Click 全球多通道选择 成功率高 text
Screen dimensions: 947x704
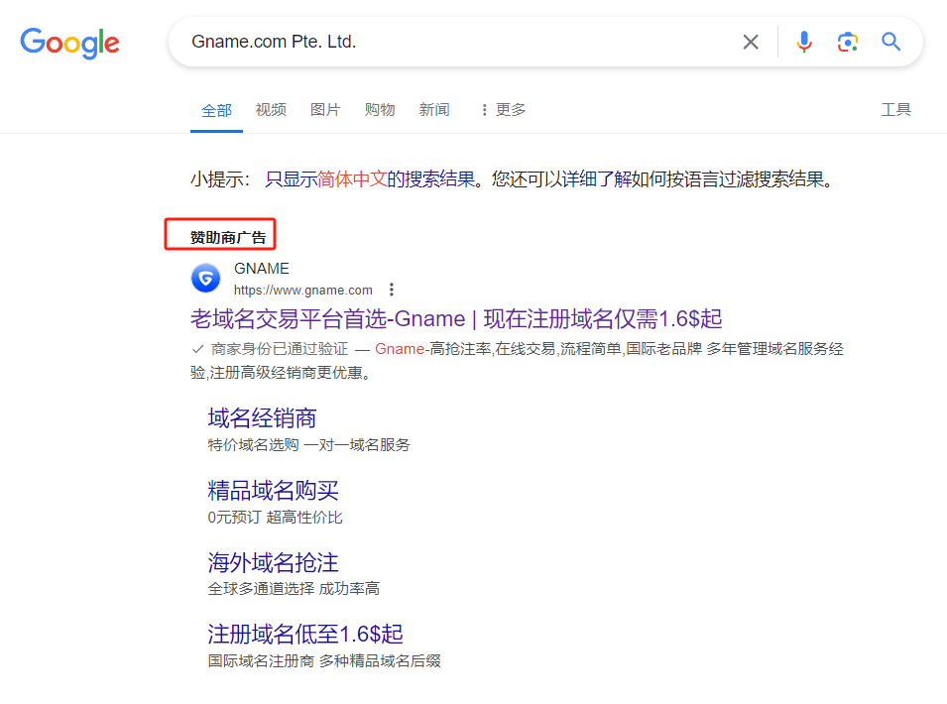(294, 589)
